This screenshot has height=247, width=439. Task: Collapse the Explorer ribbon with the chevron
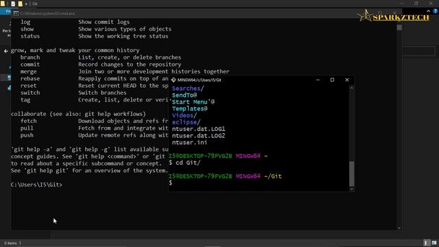428,11
